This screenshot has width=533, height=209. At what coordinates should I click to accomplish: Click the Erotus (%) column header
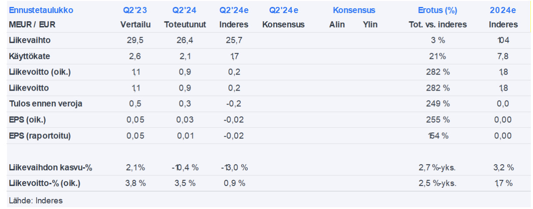coord(438,10)
